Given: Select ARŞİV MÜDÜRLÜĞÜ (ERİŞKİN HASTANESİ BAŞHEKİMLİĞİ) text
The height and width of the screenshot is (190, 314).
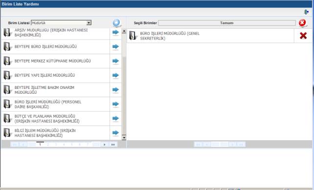Looking at the screenshot, I should (51, 33).
